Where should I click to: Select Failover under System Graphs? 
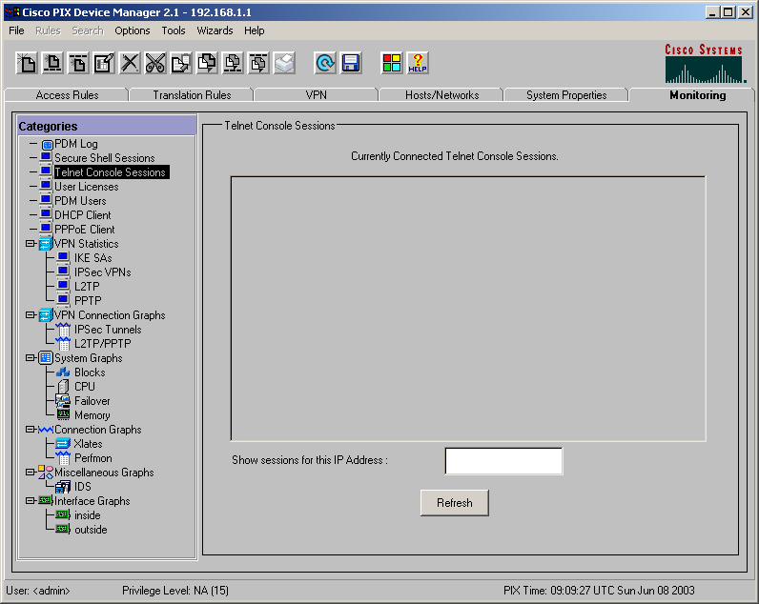[92, 401]
